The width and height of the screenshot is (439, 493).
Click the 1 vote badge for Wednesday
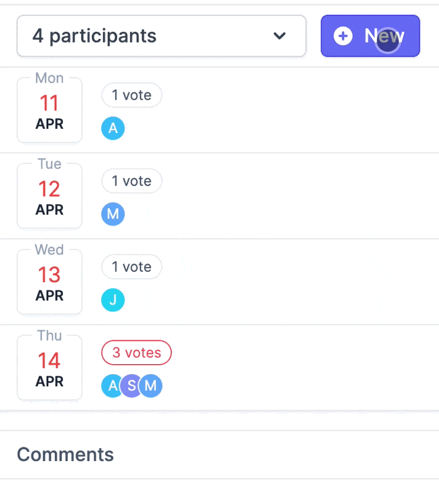131,267
